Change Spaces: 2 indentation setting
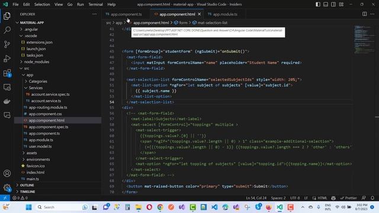Image resolution: width=379 pixels, height=213 pixels. [278, 198]
